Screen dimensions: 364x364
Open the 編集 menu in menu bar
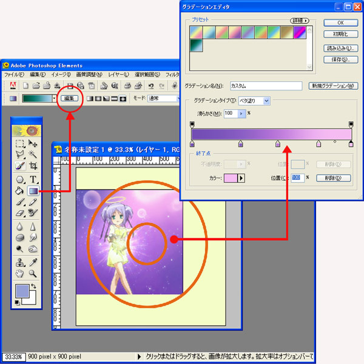(38, 75)
